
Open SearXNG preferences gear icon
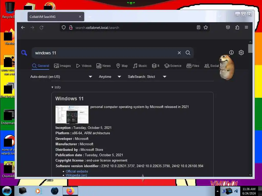(x=241, y=53)
